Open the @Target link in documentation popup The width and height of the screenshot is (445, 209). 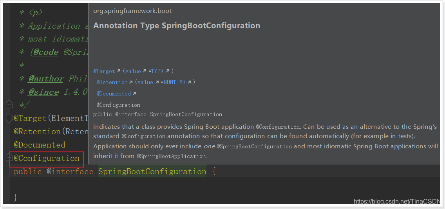[x=104, y=71]
